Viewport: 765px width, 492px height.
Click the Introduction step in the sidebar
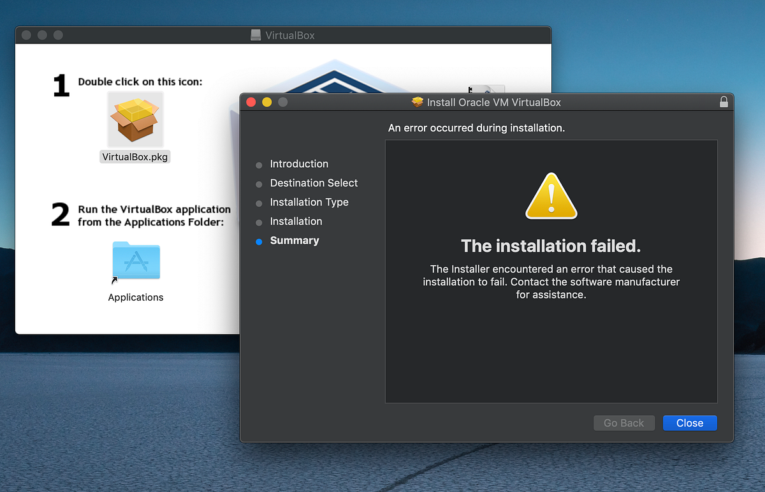tap(299, 164)
